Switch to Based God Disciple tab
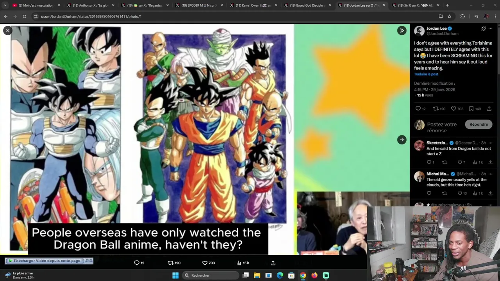The width and height of the screenshot is (500, 281). tap(308, 5)
